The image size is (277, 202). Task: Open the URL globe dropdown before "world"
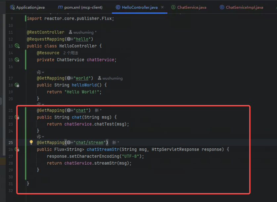coord(70,78)
